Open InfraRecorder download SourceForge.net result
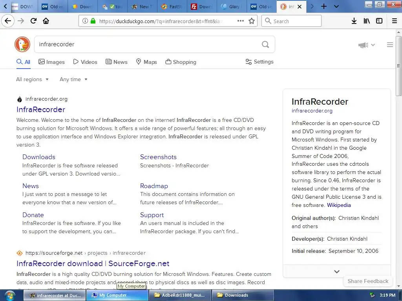 93,264
